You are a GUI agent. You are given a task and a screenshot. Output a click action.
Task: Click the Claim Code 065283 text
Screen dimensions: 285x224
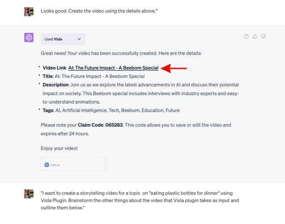pyautogui.click(x=100, y=125)
